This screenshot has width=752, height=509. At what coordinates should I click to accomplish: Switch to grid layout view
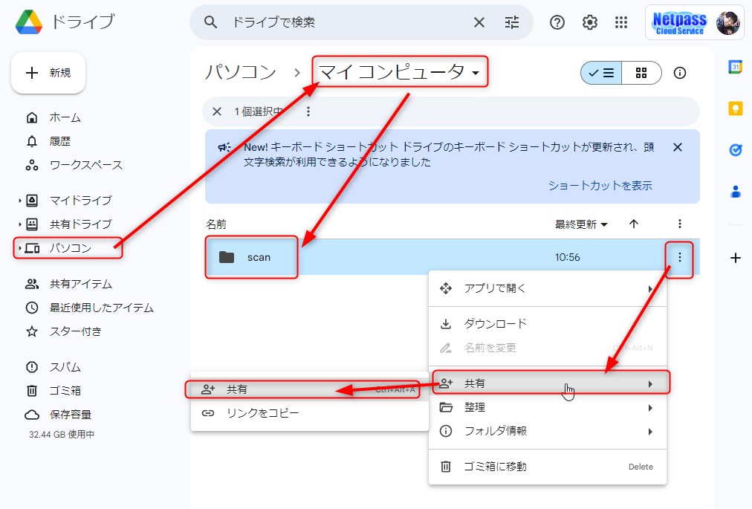[x=641, y=73]
